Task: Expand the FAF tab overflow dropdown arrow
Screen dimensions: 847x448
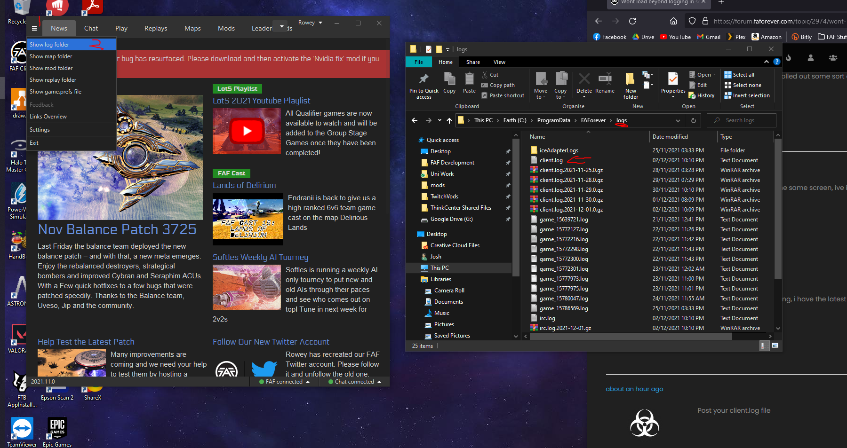Action: point(282,26)
